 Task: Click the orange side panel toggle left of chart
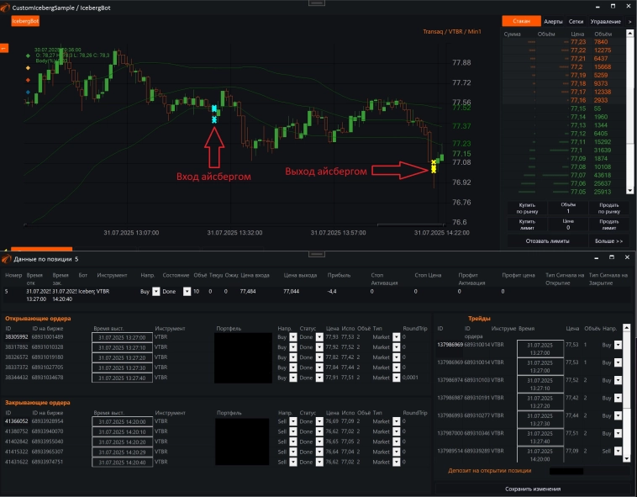pos(3,48)
